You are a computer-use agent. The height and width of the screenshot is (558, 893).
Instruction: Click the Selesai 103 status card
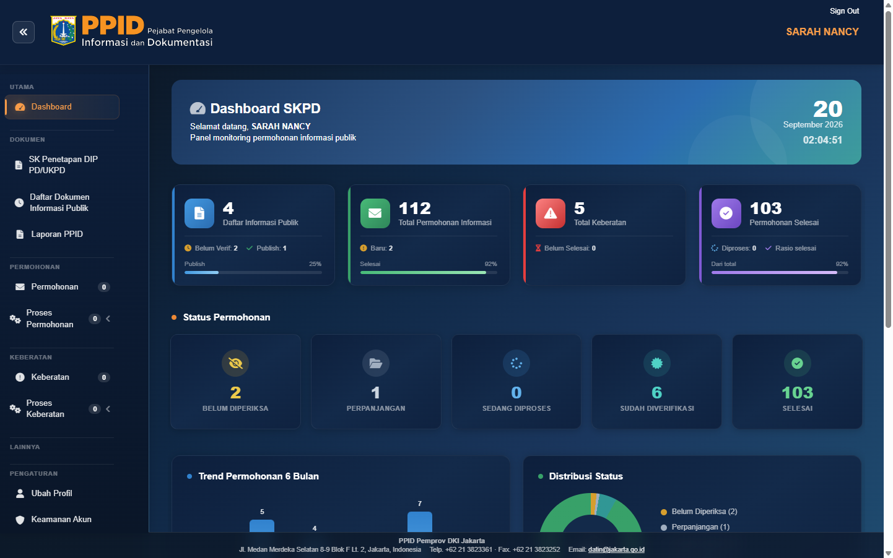pyautogui.click(x=798, y=382)
